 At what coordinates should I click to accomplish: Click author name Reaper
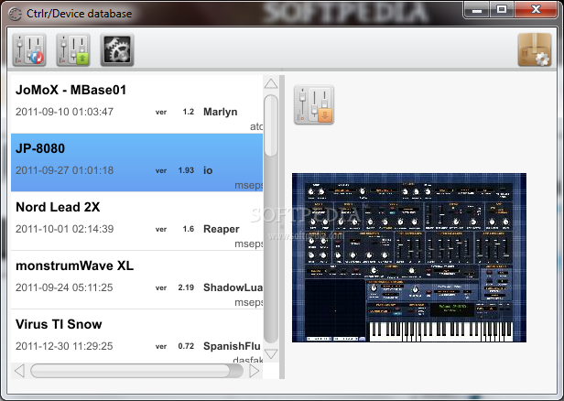(x=222, y=229)
